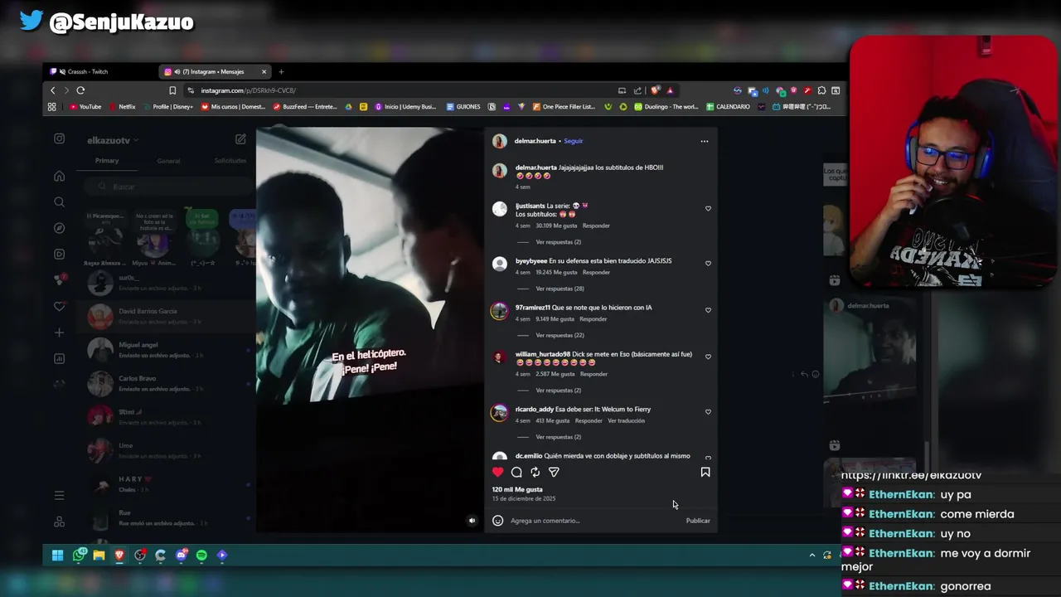Screen dimensions: 1061x597
Task: Click the Publicar button
Action: click(698, 521)
